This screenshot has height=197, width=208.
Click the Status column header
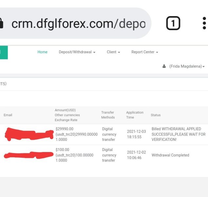(156, 115)
